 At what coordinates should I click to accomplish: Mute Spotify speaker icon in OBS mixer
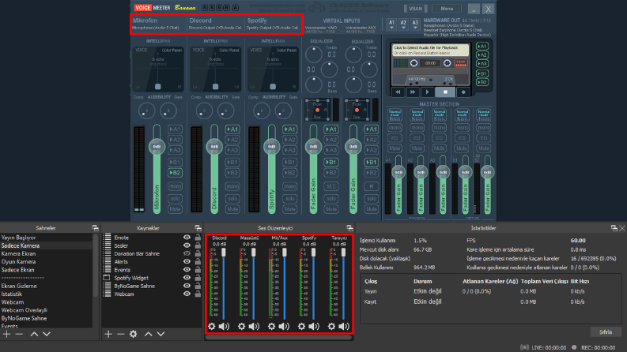314,327
